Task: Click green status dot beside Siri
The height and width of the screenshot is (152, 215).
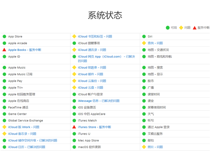Action: point(144,36)
